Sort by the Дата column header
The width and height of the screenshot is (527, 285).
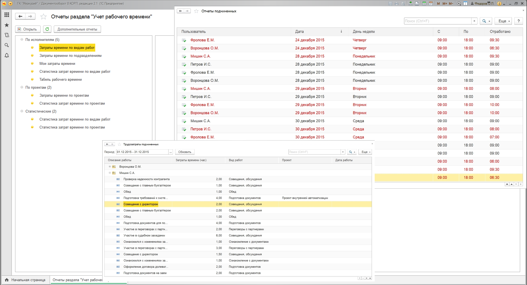click(x=319, y=32)
